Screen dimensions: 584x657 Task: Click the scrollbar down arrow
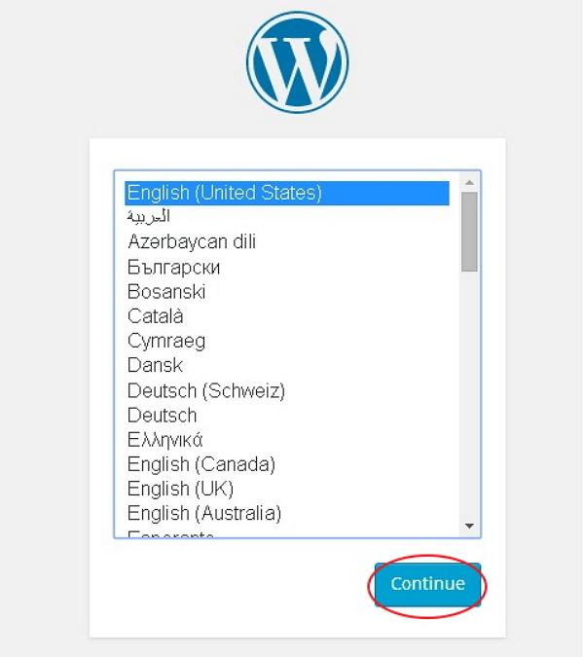click(469, 526)
